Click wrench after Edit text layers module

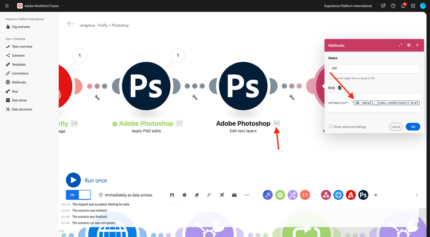[292, 97]
